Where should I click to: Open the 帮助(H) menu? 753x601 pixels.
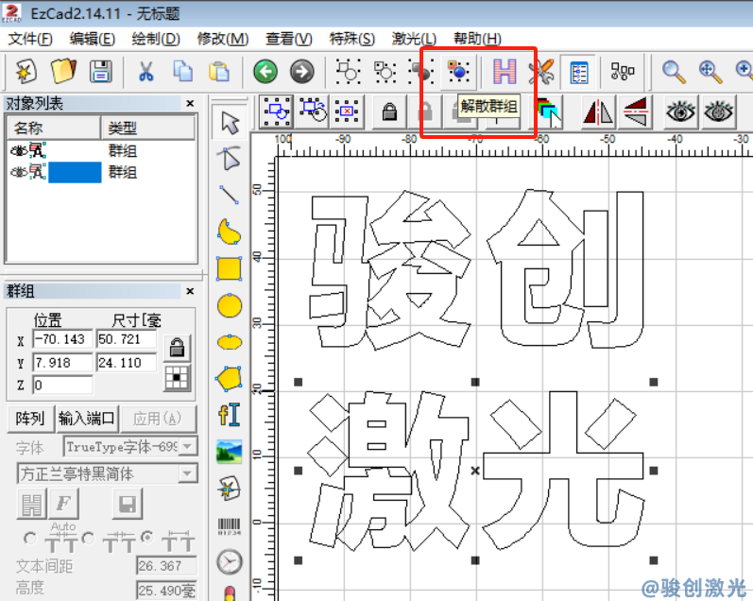point(477,39)
